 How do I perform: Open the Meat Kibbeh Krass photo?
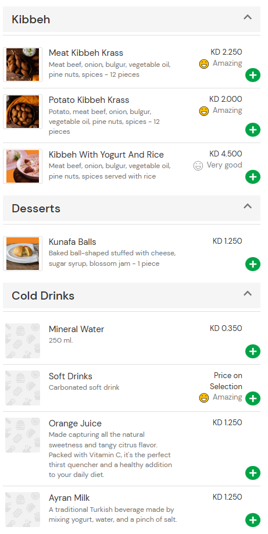click(x=23, y=65)
